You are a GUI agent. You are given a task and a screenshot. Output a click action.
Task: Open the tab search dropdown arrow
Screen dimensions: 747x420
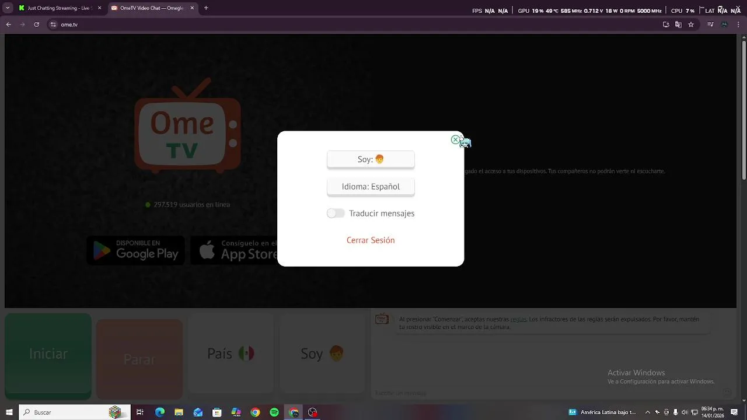[x=8, y=8]
